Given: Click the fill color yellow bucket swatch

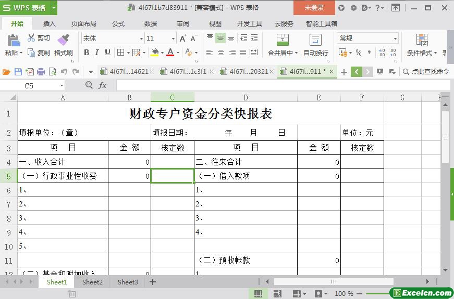Looking at the screenshot, I should click(154, 53).
